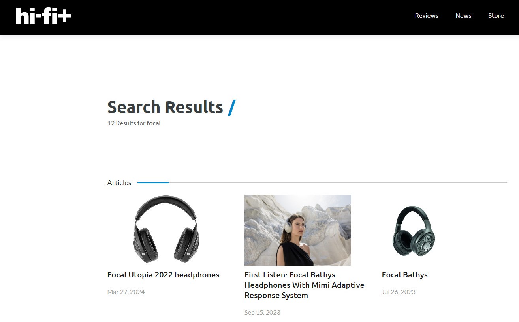Click the Jul 26, 2023 date
519x322 pixels.
coord(399,292)
